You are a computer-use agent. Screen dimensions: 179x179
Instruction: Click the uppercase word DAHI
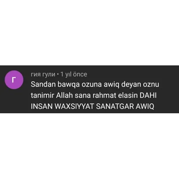coord(148,95)
